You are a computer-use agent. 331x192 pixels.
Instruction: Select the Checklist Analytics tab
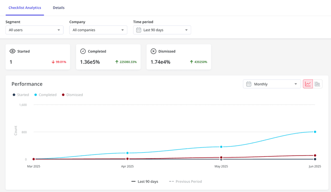25,8
